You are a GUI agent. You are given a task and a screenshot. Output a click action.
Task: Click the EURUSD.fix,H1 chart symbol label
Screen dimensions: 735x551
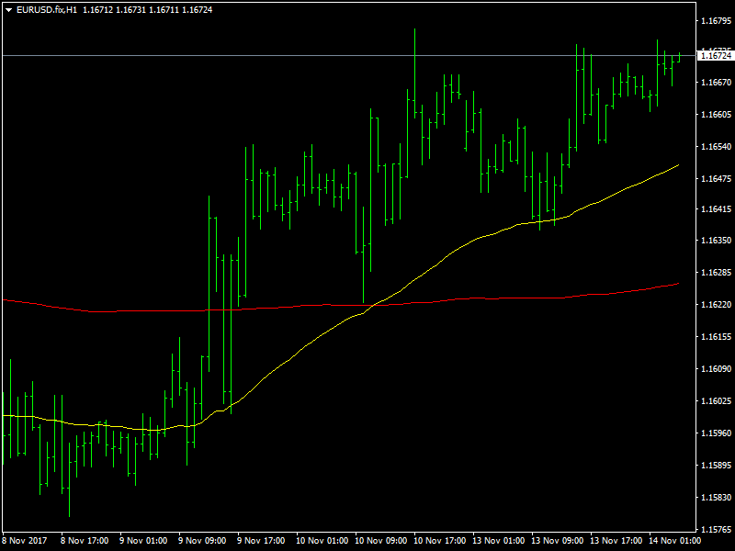[47, 10]
